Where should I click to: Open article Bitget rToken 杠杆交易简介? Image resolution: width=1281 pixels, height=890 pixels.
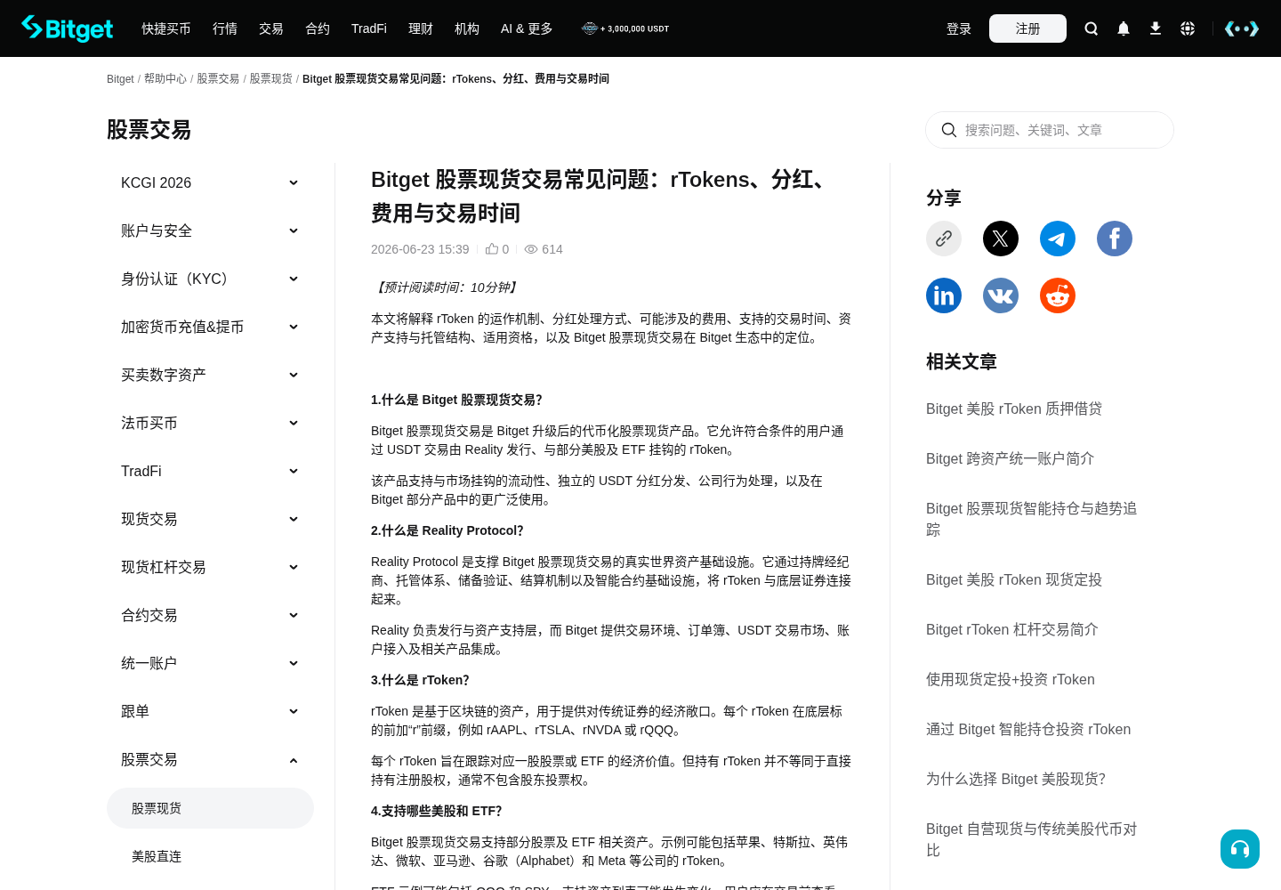coord(1012,629)
